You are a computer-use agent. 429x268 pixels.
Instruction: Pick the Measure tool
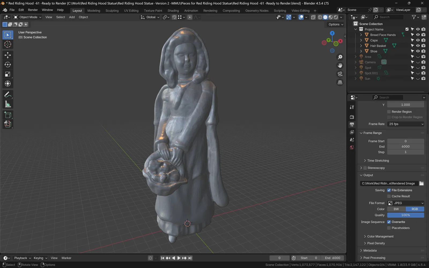pyautogui.click(x=8, y=104)
